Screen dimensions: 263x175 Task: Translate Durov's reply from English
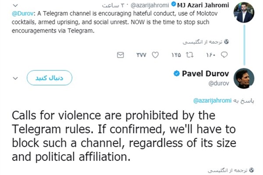click(208, 169)
